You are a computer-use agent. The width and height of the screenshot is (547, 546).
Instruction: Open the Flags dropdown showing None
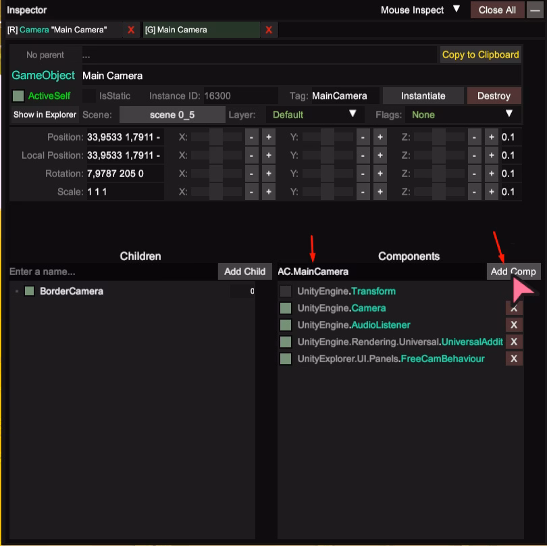tap(463, 115)
